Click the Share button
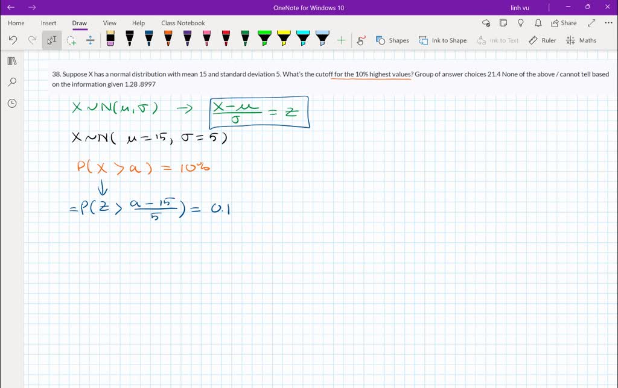 tap(562, 22)
